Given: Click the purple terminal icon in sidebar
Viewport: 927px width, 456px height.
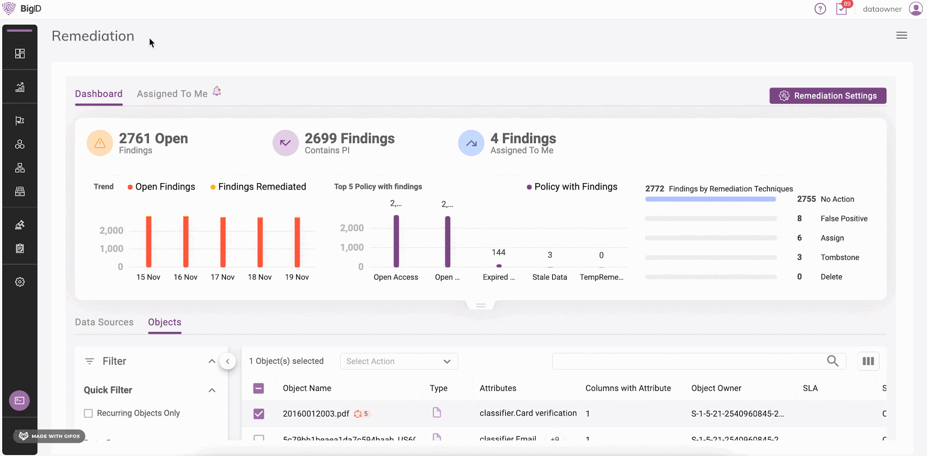Looking at the screenshot, I should [20, 400].
